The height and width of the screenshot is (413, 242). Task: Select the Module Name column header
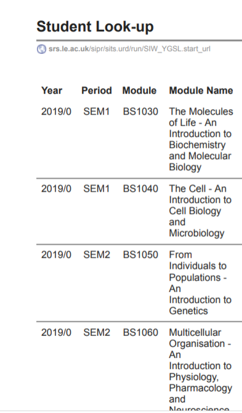(x=201, y=91)
